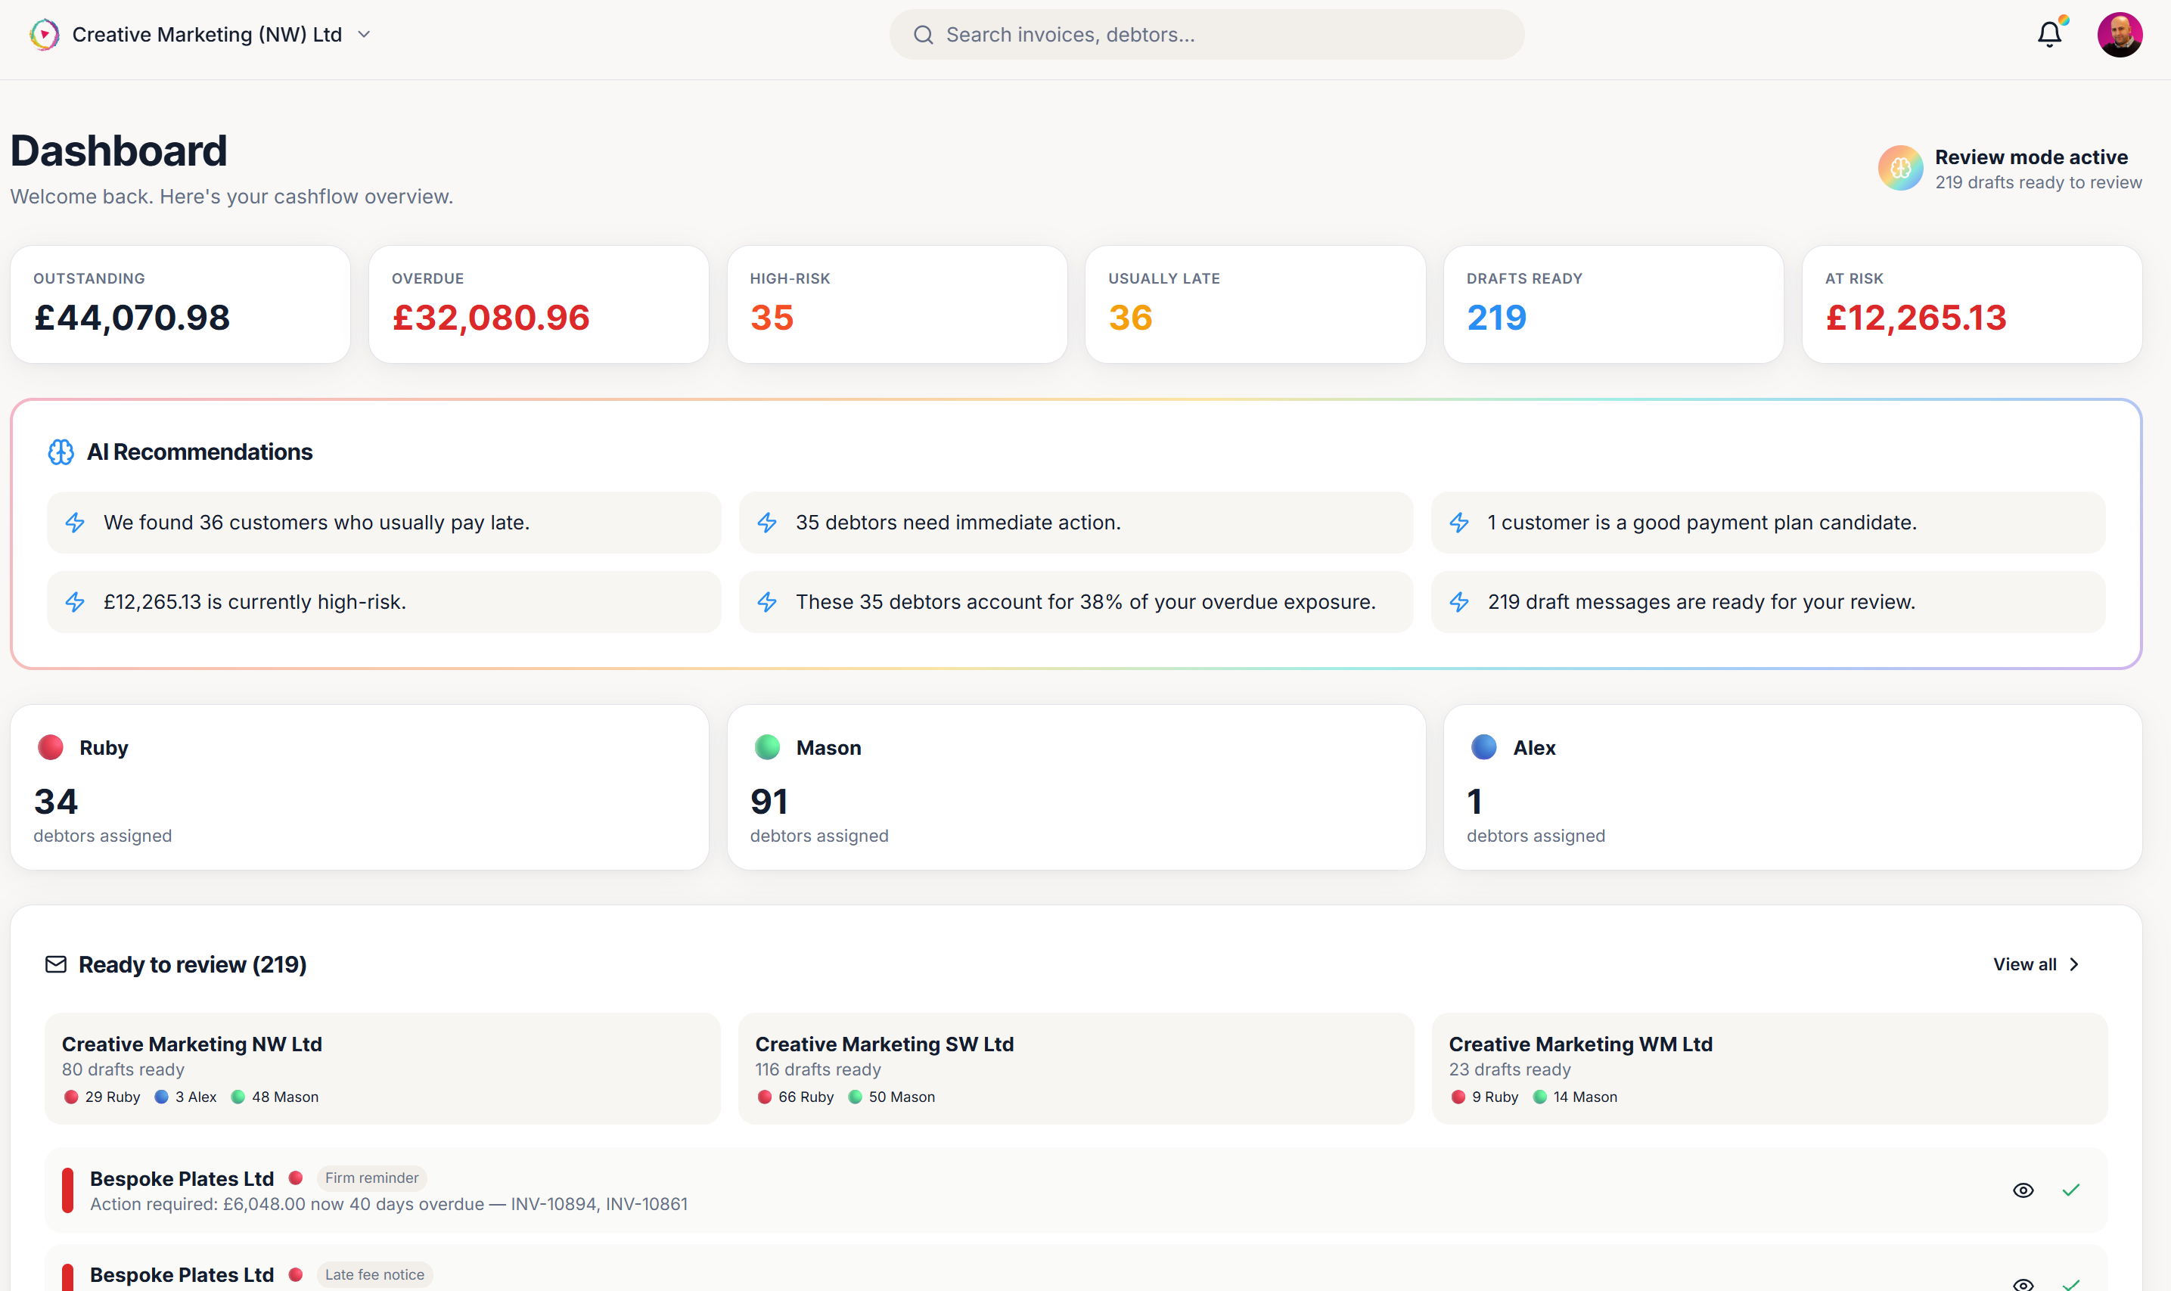2171x1291 pixels.
Task: Preview the Bespoke Plates firm reminder via the eye icon
Action: pos(2021,1189)
